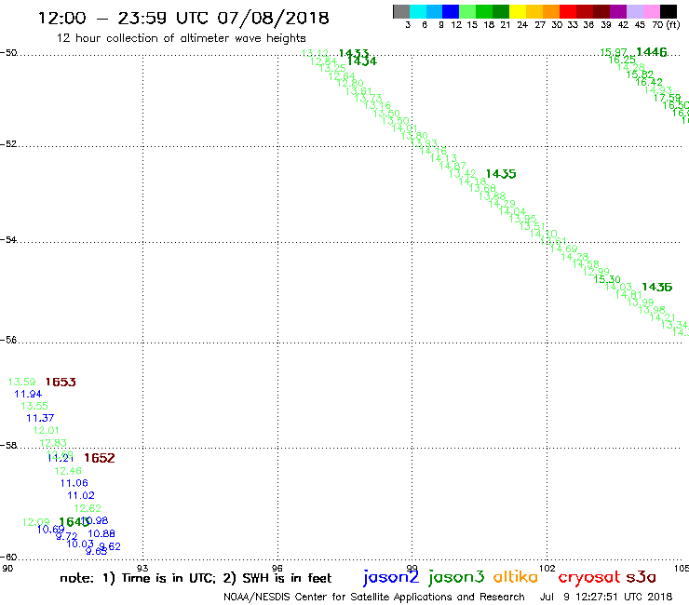This screenshot has height=605, width=689.
Task: Click the cryosat satellite legend label
Action: 588,578
